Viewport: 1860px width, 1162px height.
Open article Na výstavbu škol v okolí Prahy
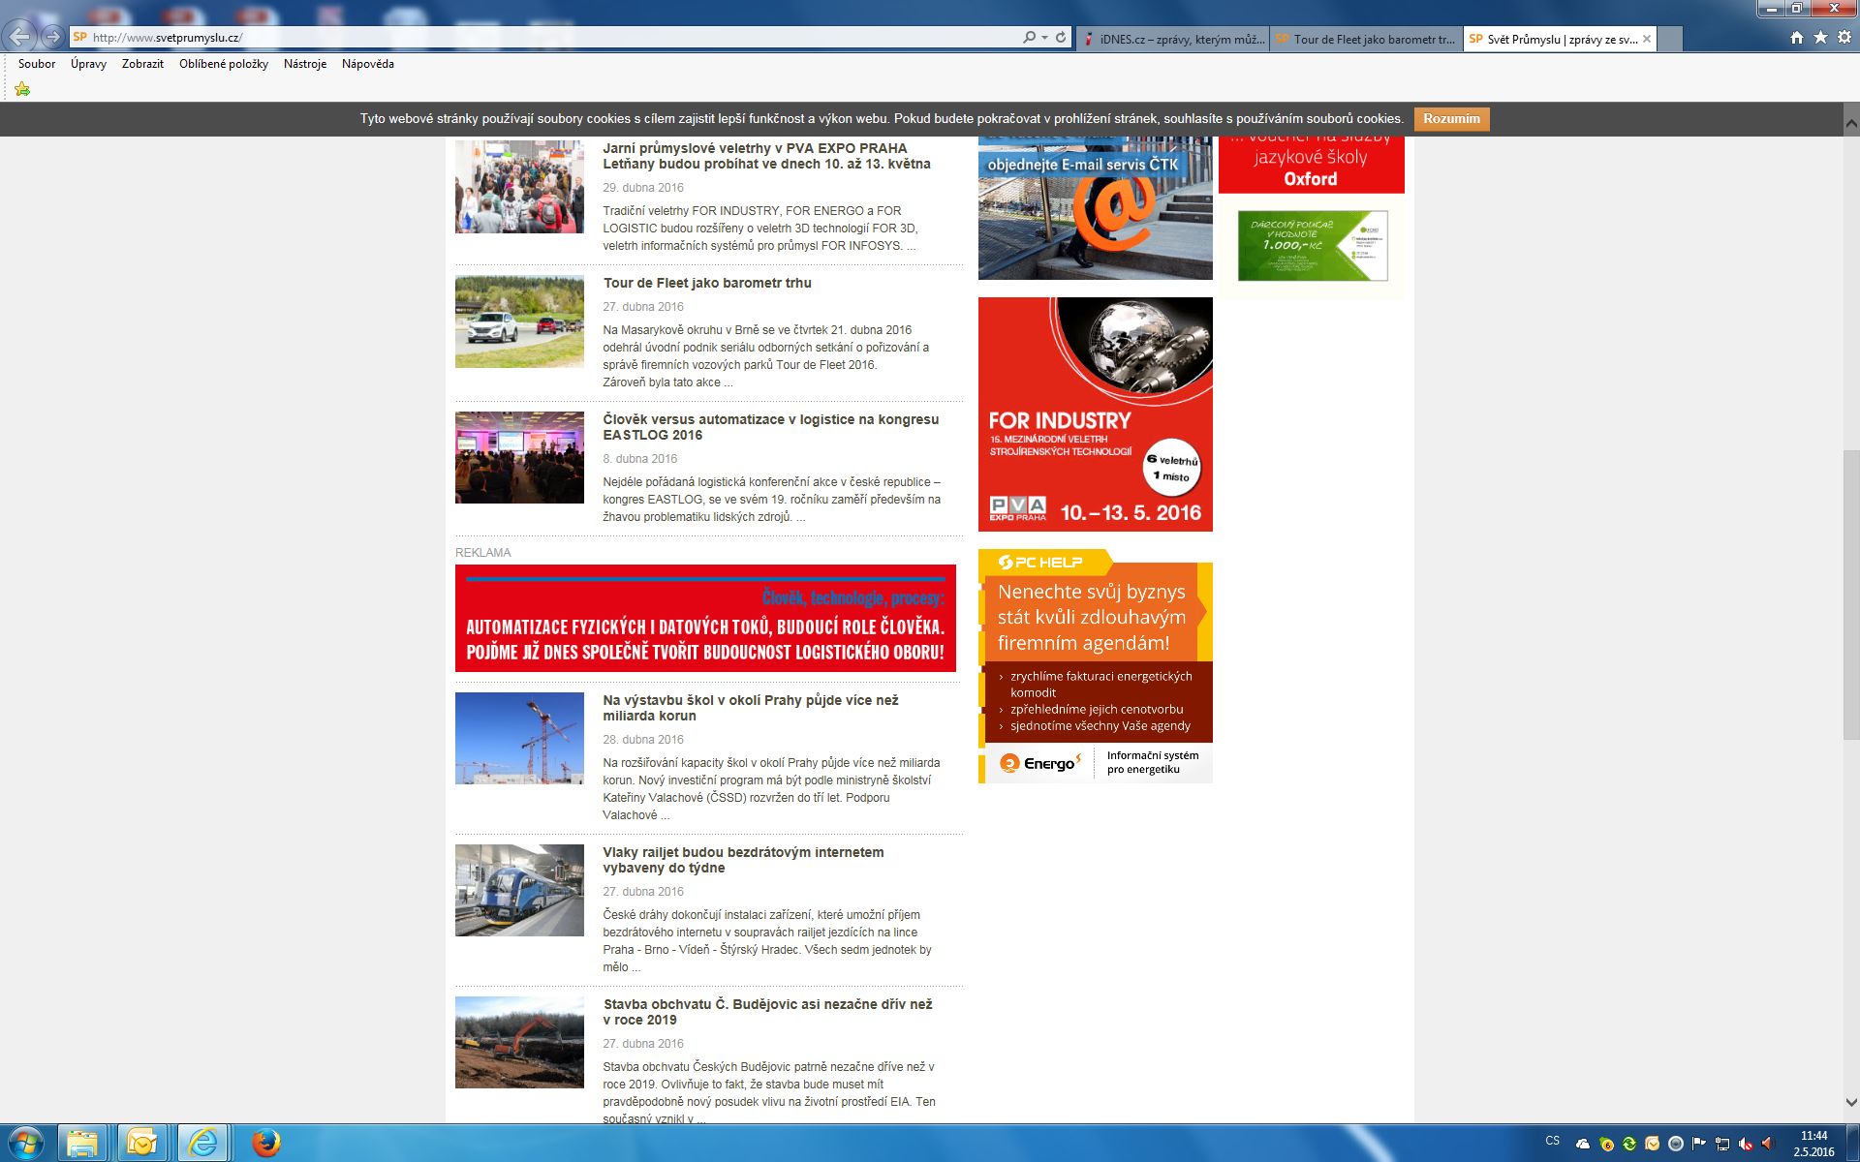pyautogui.click(x=750, y=708)
